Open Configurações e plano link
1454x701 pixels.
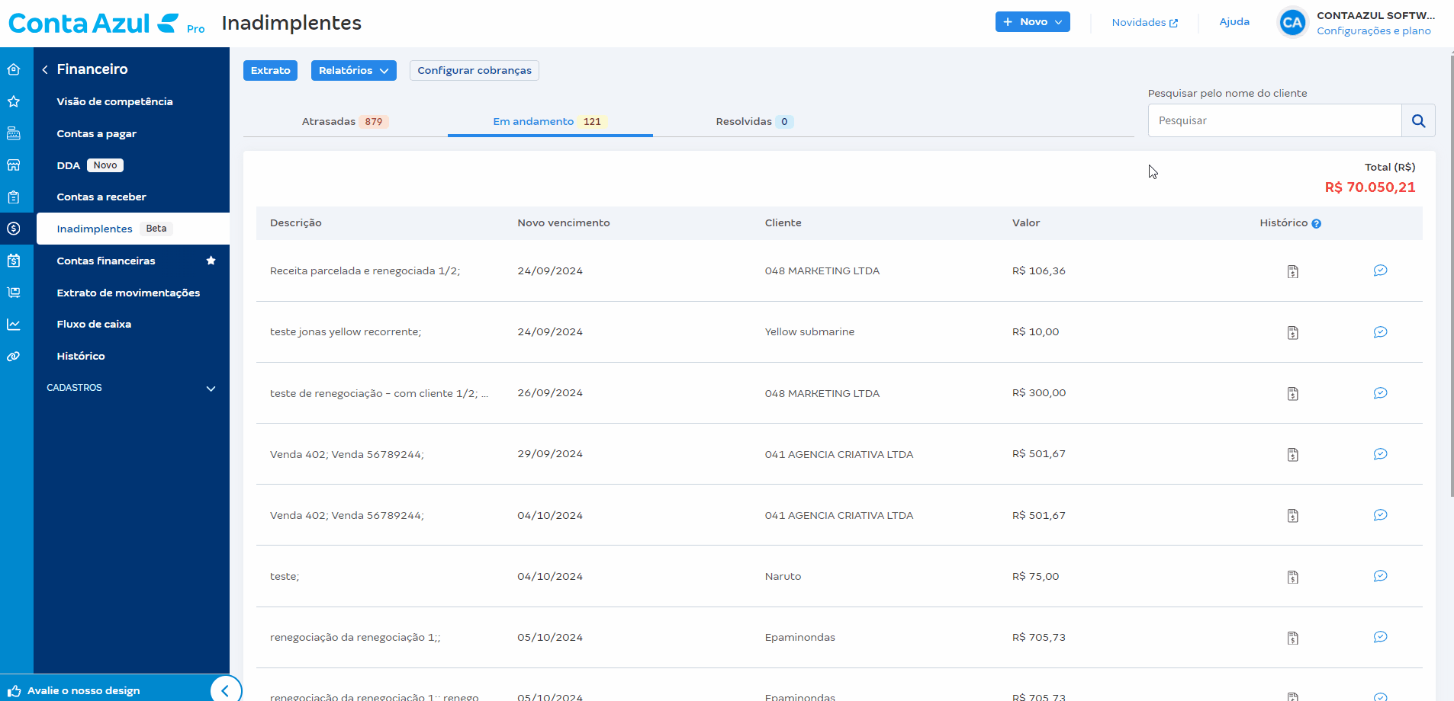(1374, 30)
